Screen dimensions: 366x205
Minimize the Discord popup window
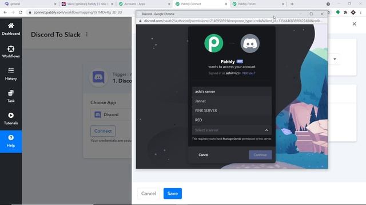[300, 14]
